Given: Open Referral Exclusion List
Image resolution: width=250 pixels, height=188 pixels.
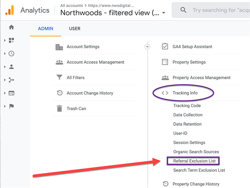Looking at the screenshot, I should 195,161.
